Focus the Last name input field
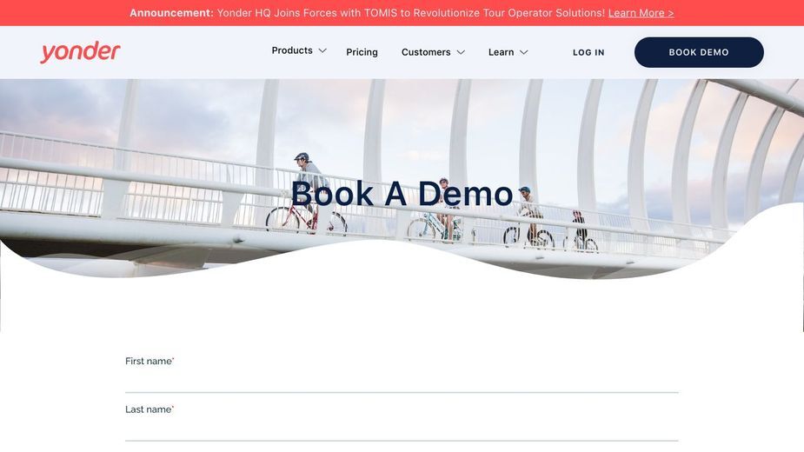 click(x=402, y=429)
